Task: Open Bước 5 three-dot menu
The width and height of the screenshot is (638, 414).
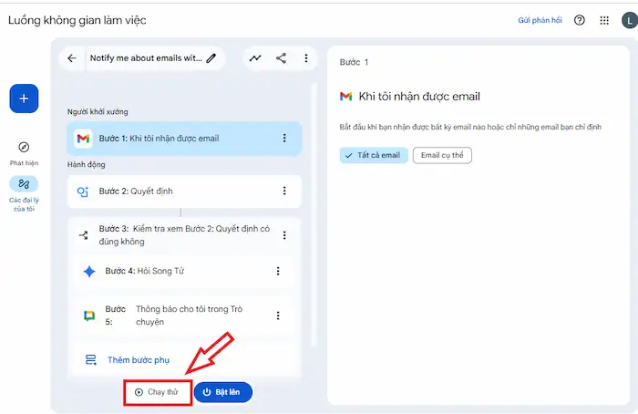Action: (x=278, y=316)
